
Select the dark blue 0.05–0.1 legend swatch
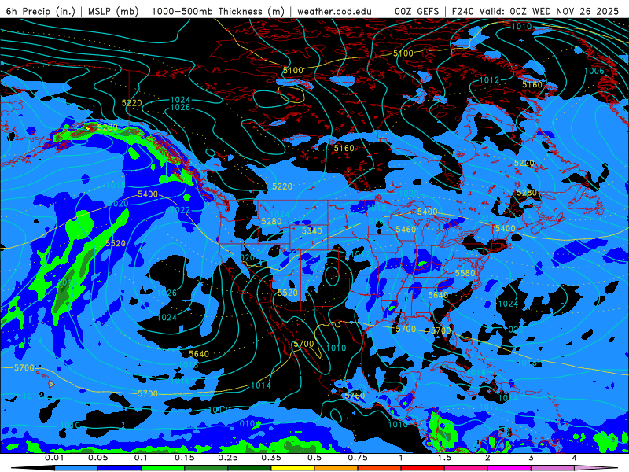click(120, 468)
